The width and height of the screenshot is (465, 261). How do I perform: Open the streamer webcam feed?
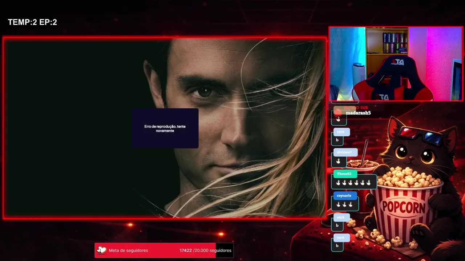tap(396, 64)
